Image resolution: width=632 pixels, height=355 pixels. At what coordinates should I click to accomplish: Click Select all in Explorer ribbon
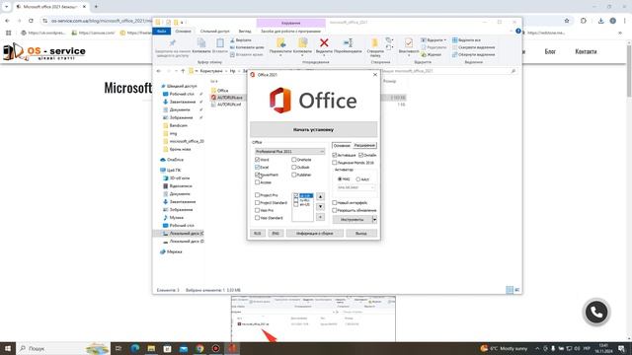(466, 40)
